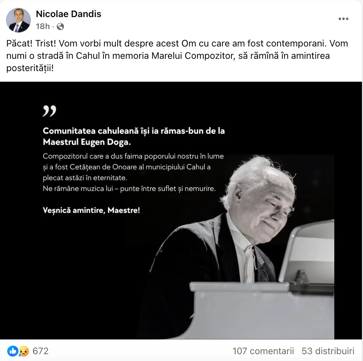This screenshot has width=363, height=361.
Task: Click the headline about Maestrul Eugen Doga
Action: [x=134, y=136]
